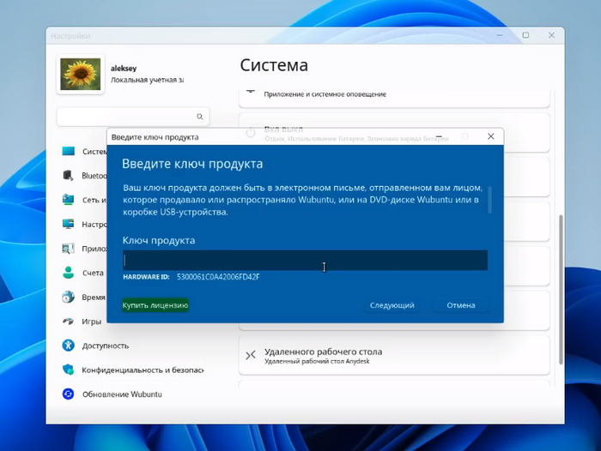Select the Accounts person icon
This screenshot has width=601, height=451.
pos(69,273)
